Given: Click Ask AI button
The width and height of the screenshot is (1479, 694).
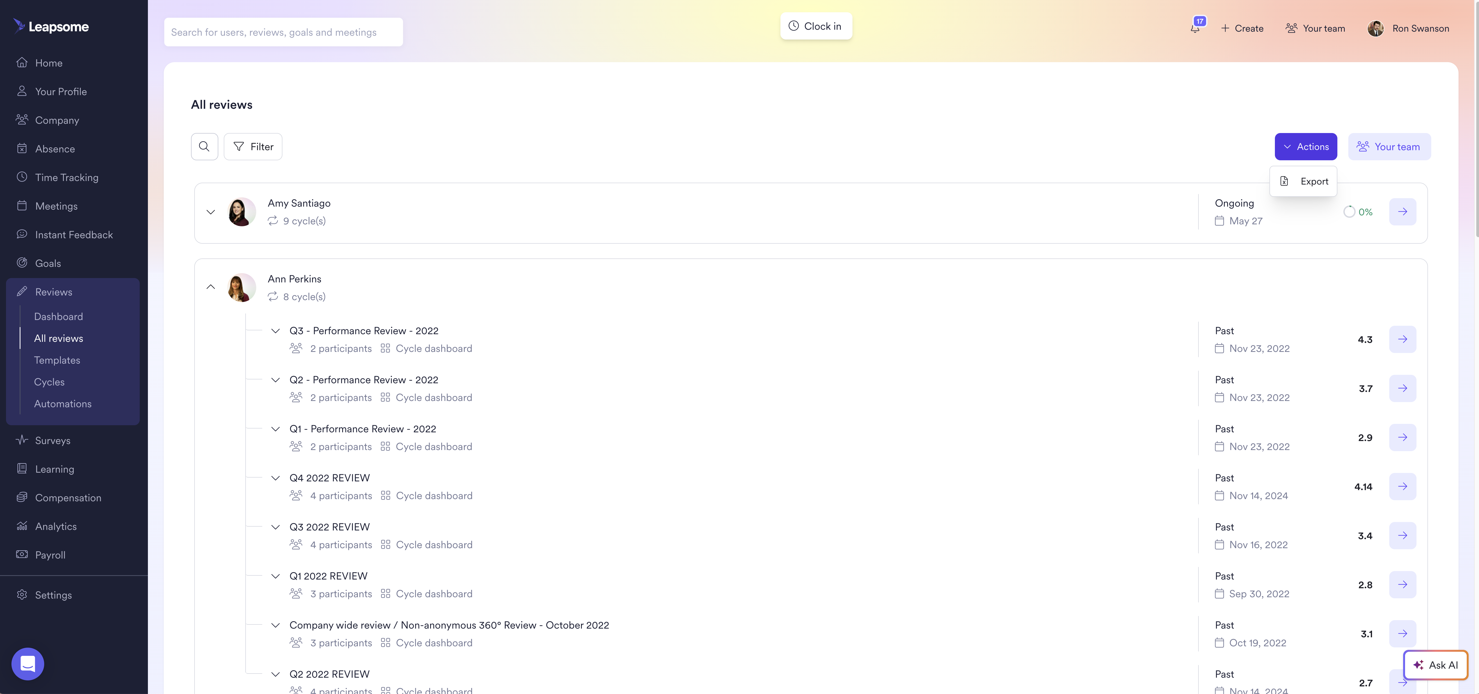Looking at the screenshot, I should [x=1435, y=665].
